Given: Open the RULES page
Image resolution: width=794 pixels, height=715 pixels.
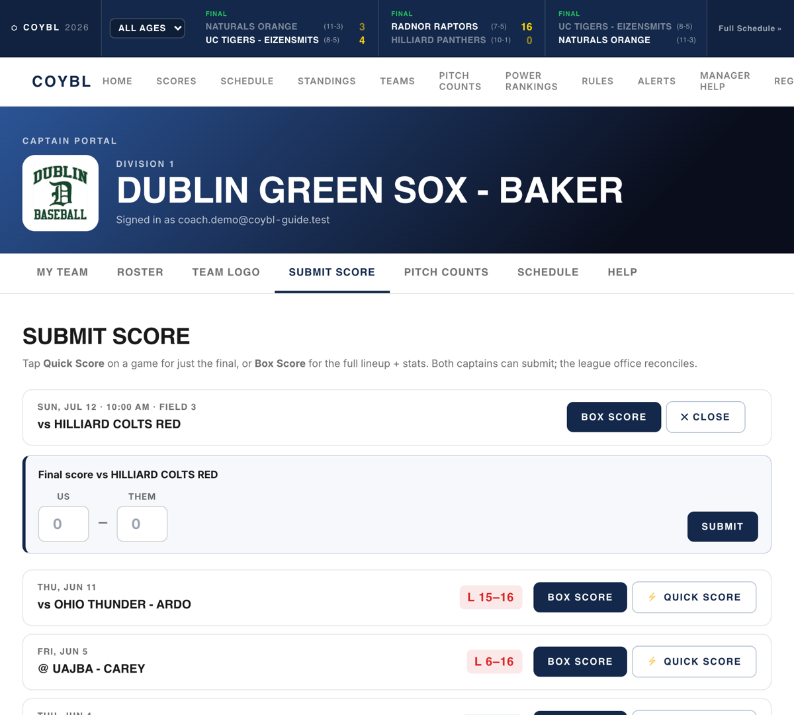Looking at the screenshot, I should coord(597,81).
